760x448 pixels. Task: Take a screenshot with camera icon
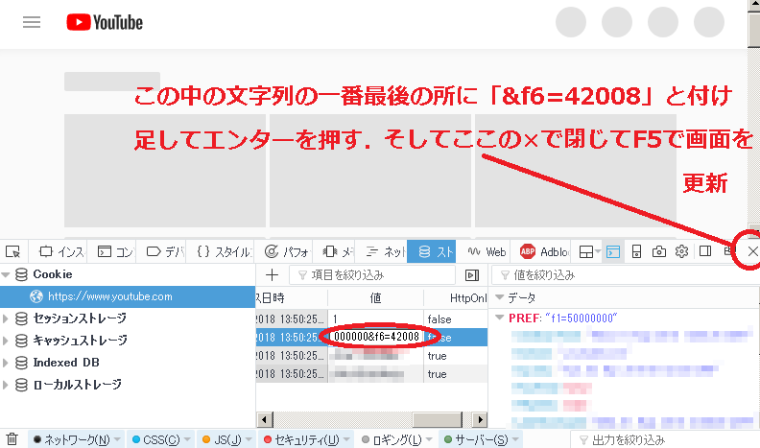coord(658,252)
